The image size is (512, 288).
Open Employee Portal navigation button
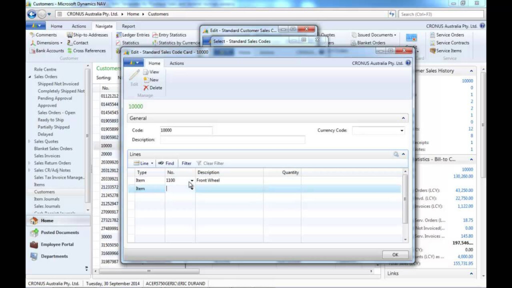58,244
